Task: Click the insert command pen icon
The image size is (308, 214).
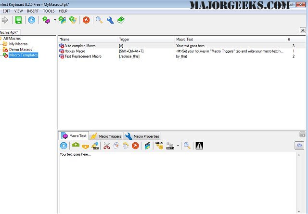Action: (x=95, y=146)
